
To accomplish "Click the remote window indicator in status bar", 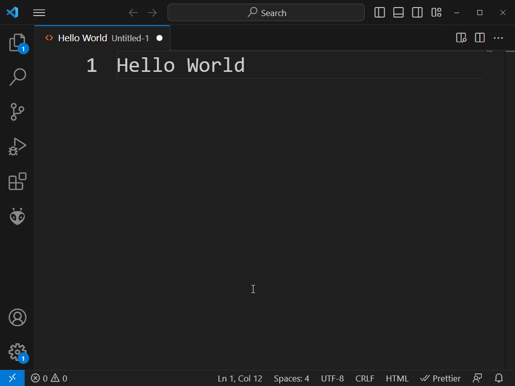I will pos(12,378).
